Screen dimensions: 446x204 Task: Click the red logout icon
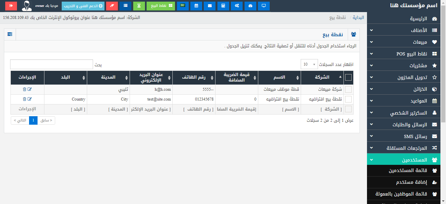pyautogui.click(x=11, y=6)
